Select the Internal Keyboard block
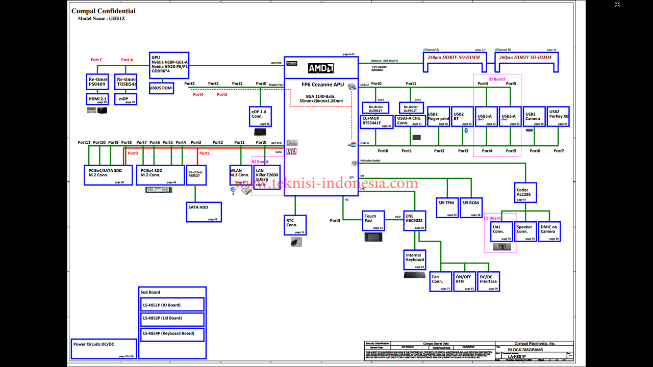The width and height of the screenshot is (653, 367). pyautogui.click(x=415, y=259)
